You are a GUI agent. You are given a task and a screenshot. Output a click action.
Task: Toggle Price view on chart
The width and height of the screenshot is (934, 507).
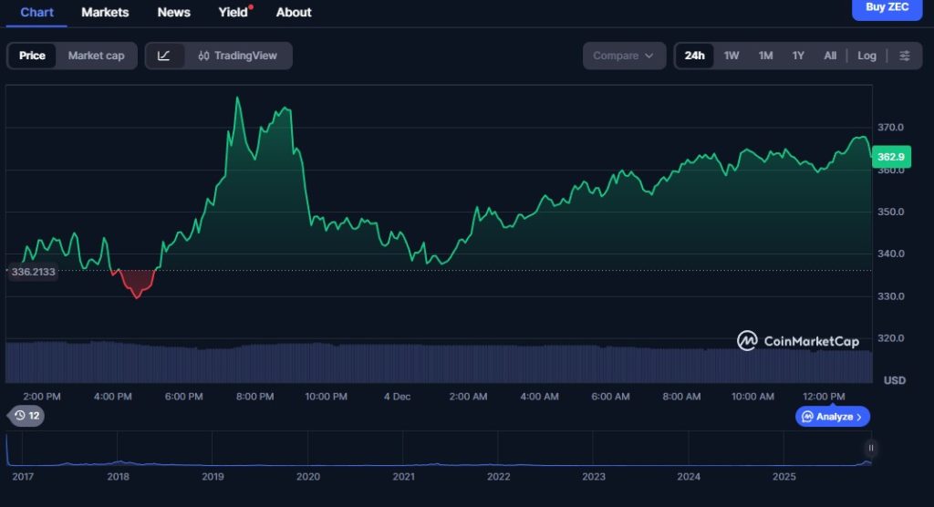pyautogui.click(x=32, y=56)
